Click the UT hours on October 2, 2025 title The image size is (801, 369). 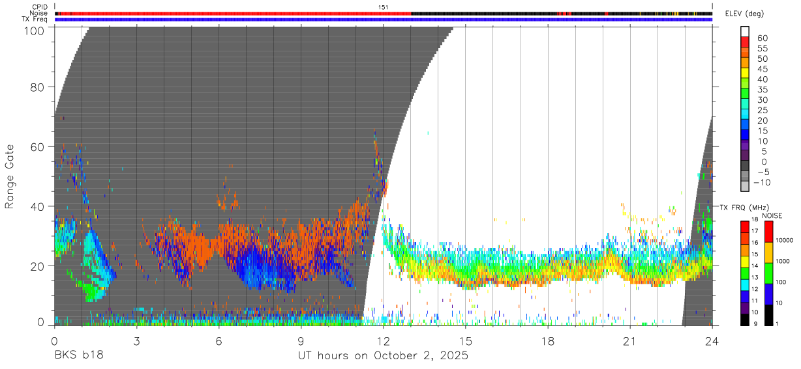click(x=383, y=356)
